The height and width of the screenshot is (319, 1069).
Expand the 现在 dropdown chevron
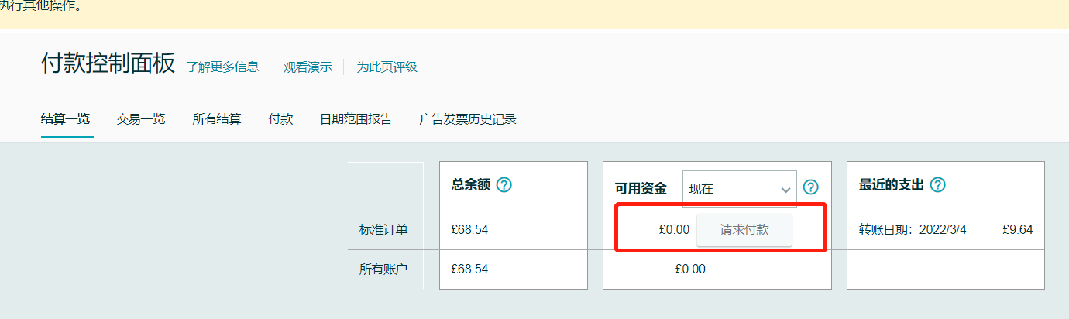(785, 190)
